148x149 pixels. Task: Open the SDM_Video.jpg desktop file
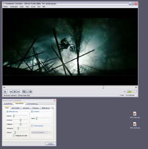(x=135, y=115)
